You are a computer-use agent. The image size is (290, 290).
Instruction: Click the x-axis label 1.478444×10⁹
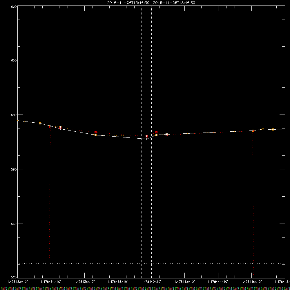coord(218,282)
